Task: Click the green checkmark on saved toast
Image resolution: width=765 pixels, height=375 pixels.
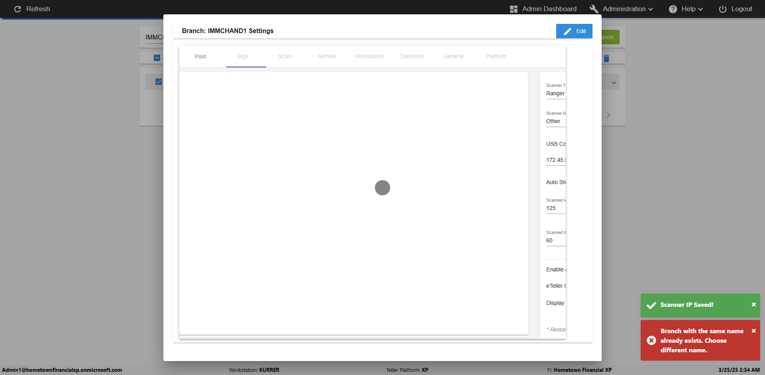Action: (651, 305)
